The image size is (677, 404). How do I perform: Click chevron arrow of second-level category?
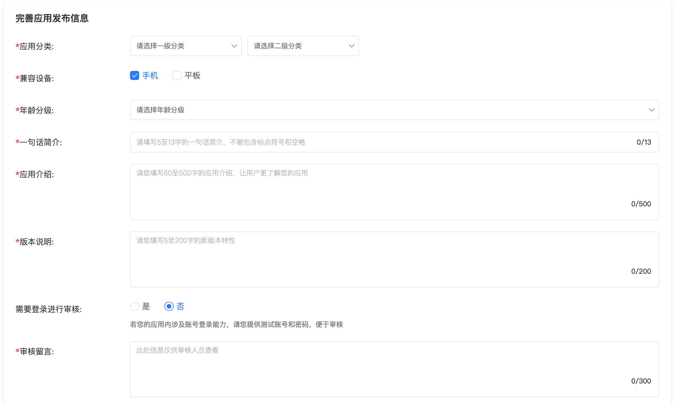352,46
